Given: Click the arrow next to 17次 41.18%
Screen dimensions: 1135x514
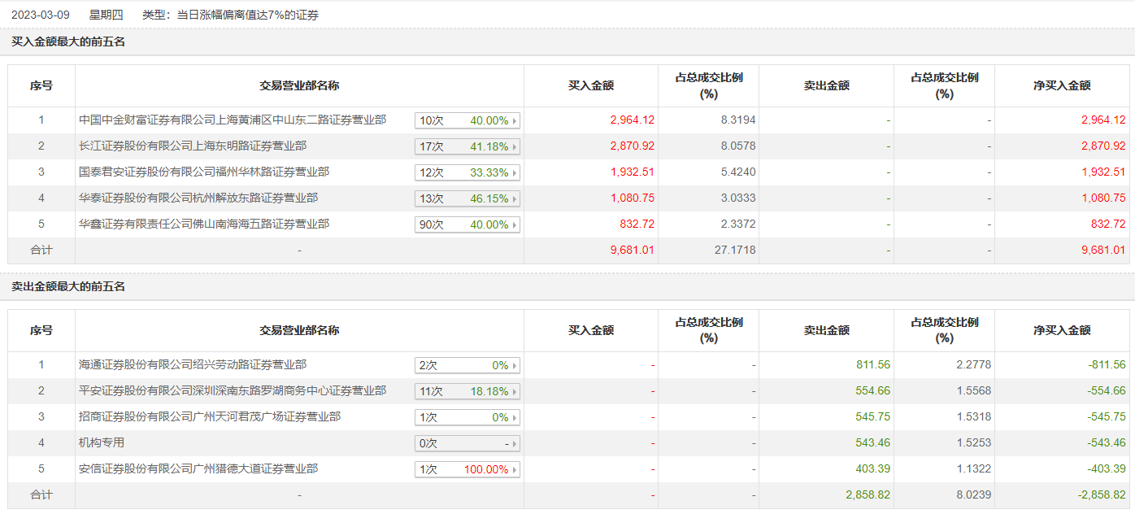Looking at the screenshot, I should pyautogui.click(x=515, y=147).
